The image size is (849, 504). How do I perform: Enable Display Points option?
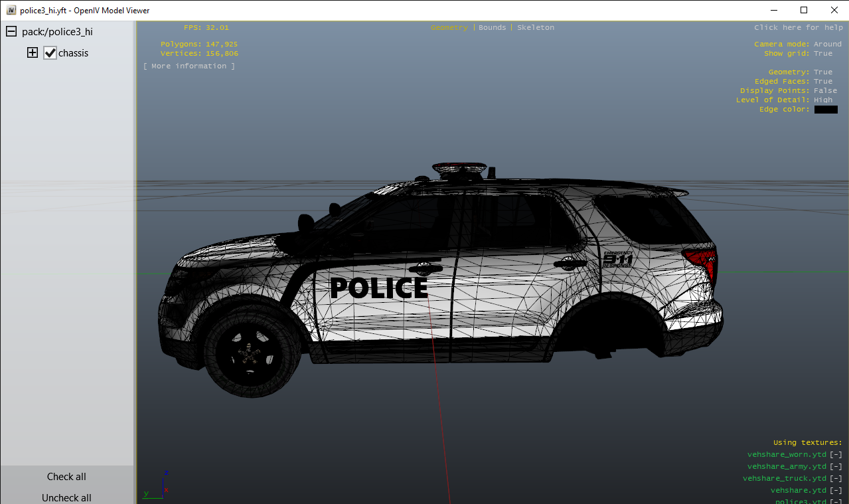coord(825,90)
